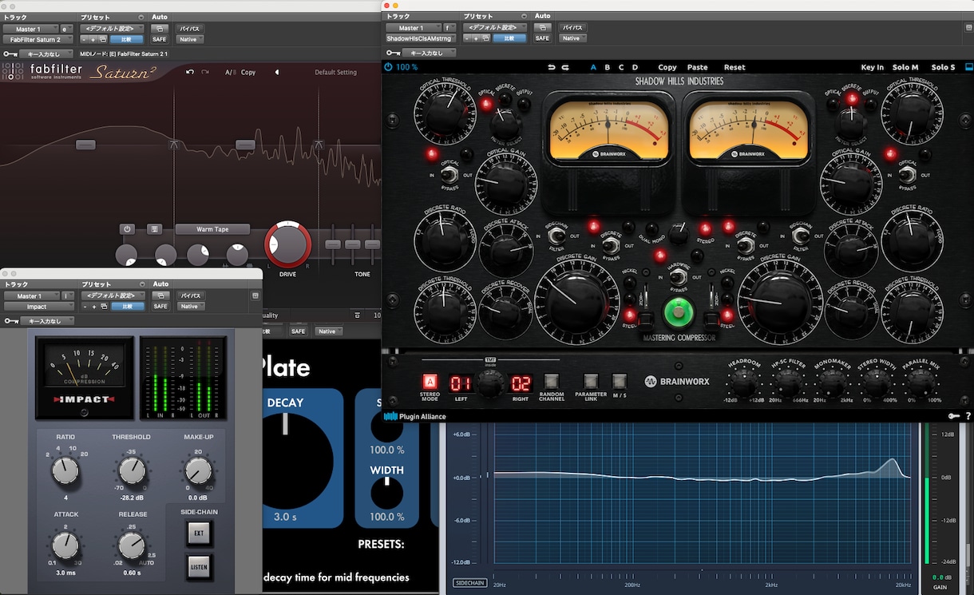Click the redo arrow in FabFilter Saturn 2

click(x=205, y=72)
